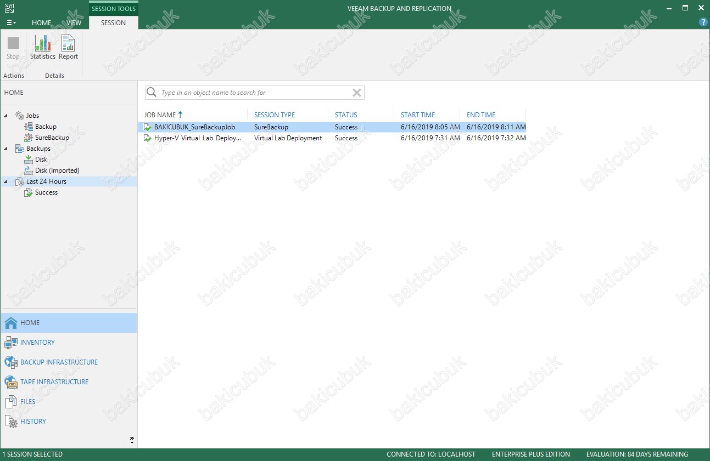Clear the search box with the X
This screenshot has height=461, width=710.
tap(357, 93)
